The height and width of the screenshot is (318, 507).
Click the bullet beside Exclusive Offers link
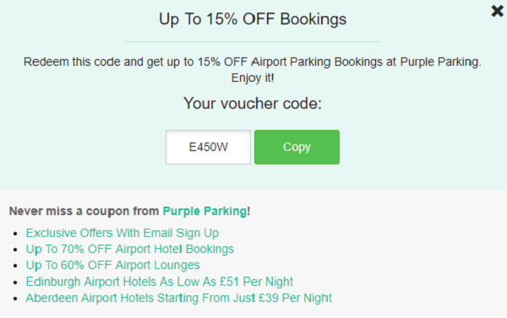pos(15,234)
